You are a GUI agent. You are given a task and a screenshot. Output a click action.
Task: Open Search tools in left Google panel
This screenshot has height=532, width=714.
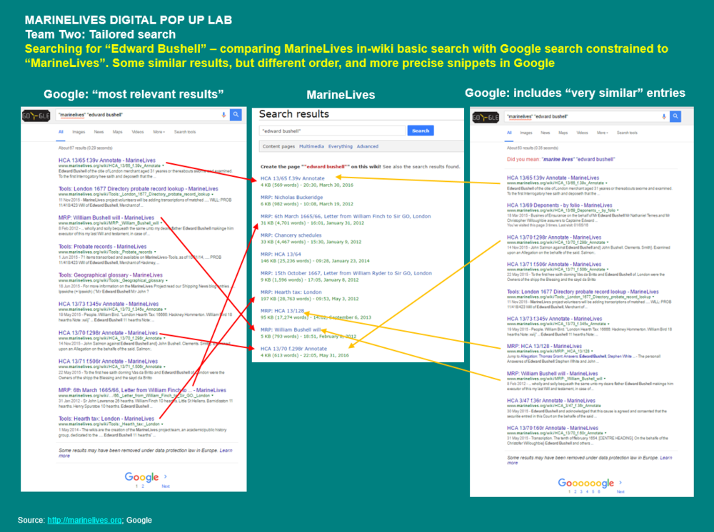tap(185, 132)
